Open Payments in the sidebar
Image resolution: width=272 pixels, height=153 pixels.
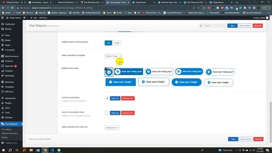coord(9,66)
